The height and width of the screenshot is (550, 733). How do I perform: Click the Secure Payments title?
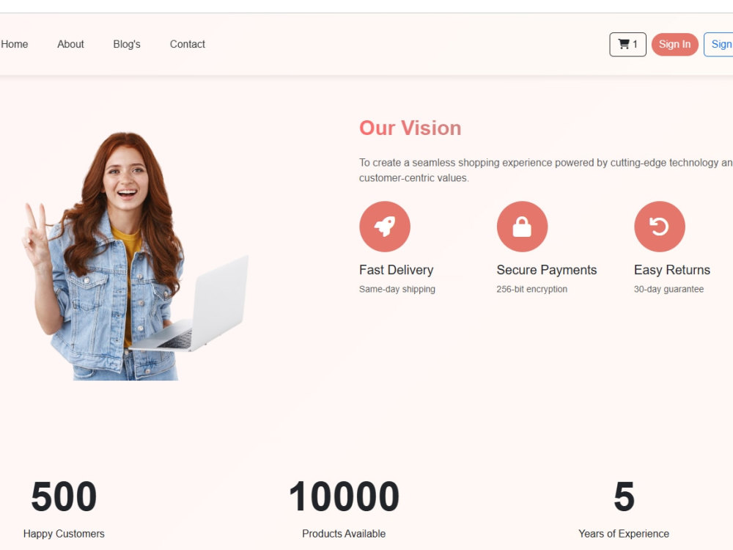pyautogui.click(x=547, y=270)
